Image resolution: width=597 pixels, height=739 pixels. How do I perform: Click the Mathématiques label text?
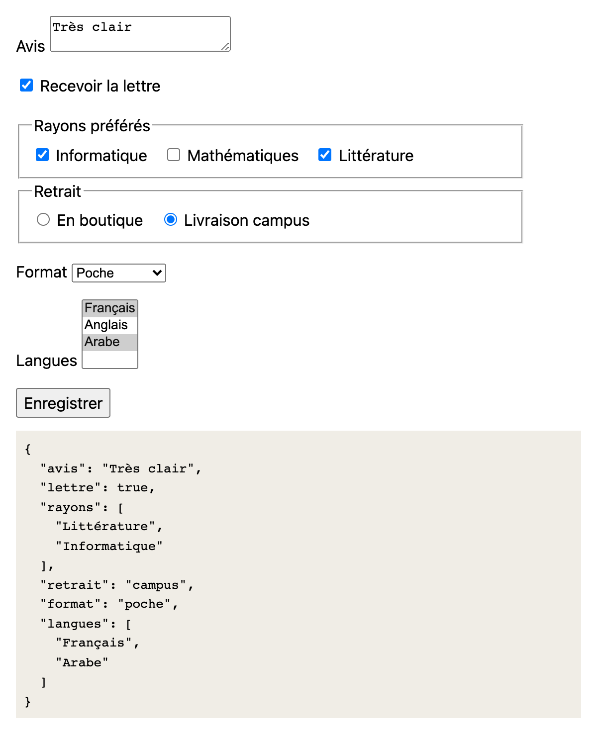coord(243,156)
